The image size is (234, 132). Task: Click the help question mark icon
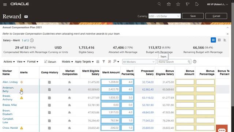click(195, 62)
